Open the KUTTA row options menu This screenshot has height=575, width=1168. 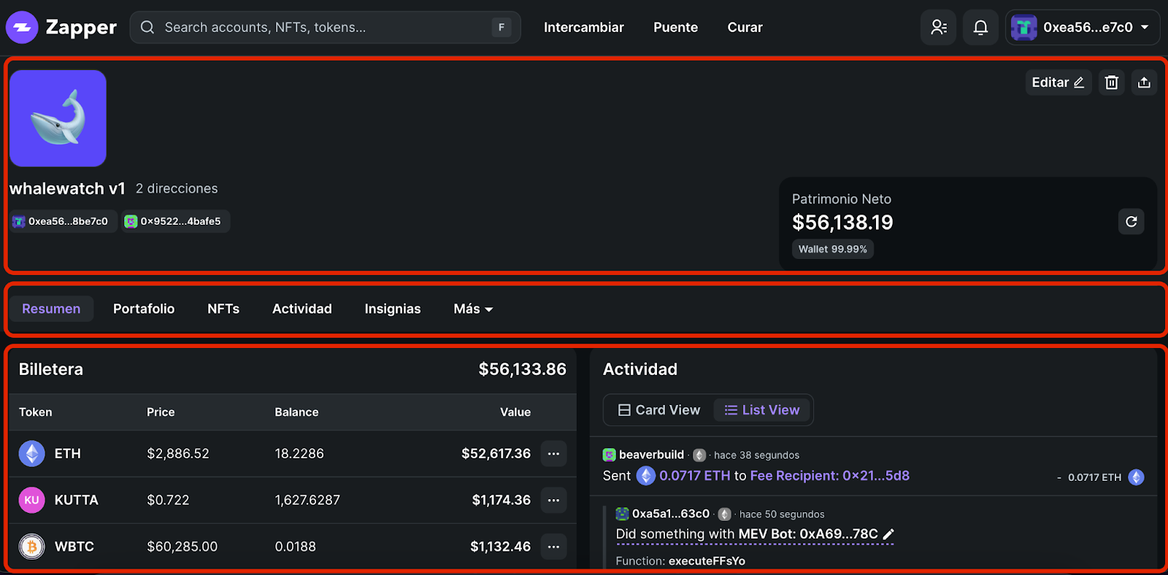tap(553, 500)
